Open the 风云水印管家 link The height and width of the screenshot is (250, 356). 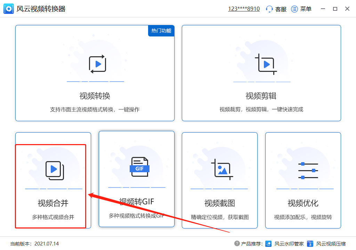pyautogui.click(x=289, y=244)
